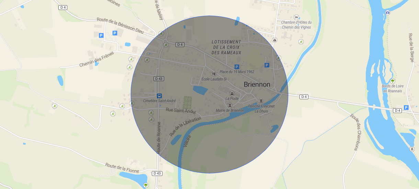Open the La Poste mail icon
Screen dimensions: 419x189
click(x=232, y=93)
